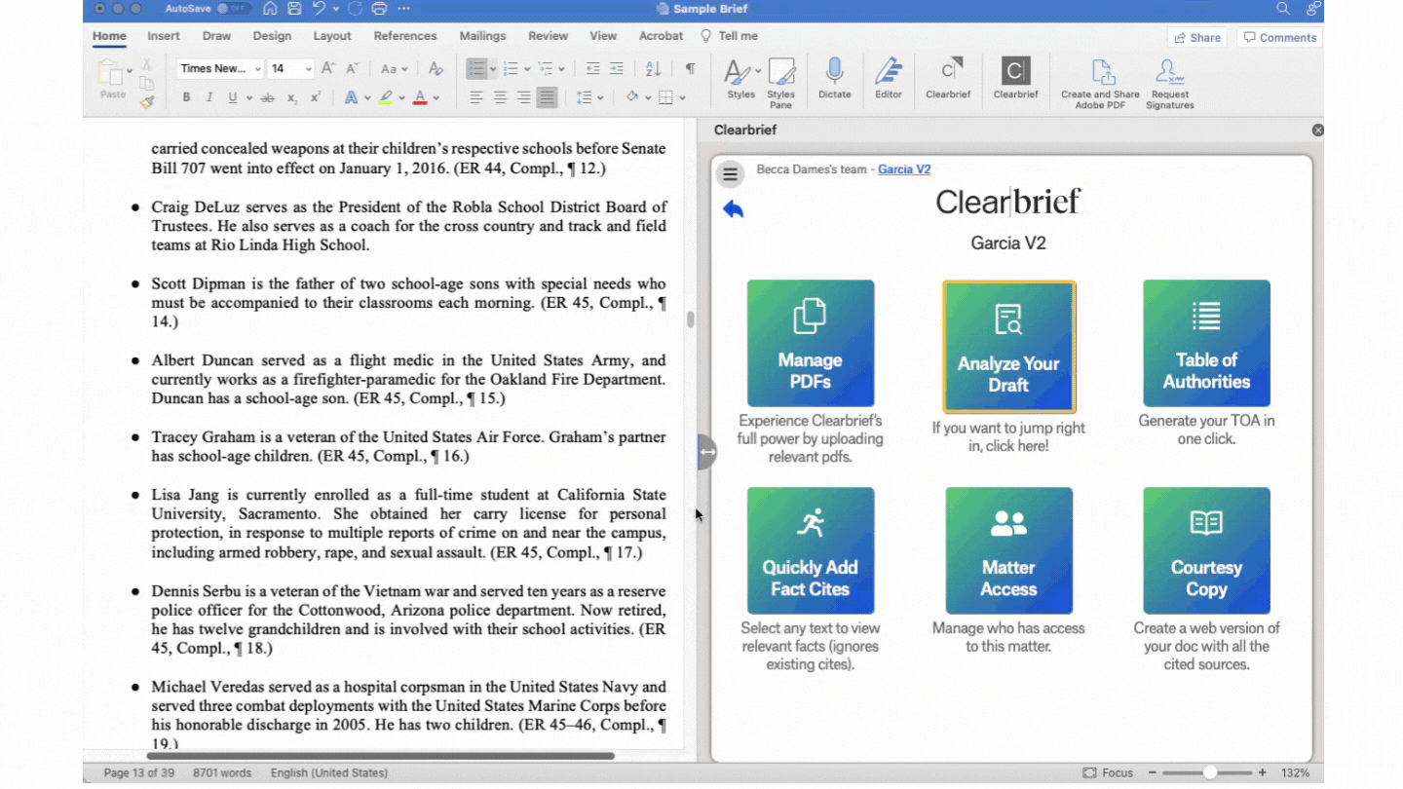The height and width of the screenshot is (789, 1403).
Task: Open Quickly Add Fact Cites
Action: click(811, 550)
